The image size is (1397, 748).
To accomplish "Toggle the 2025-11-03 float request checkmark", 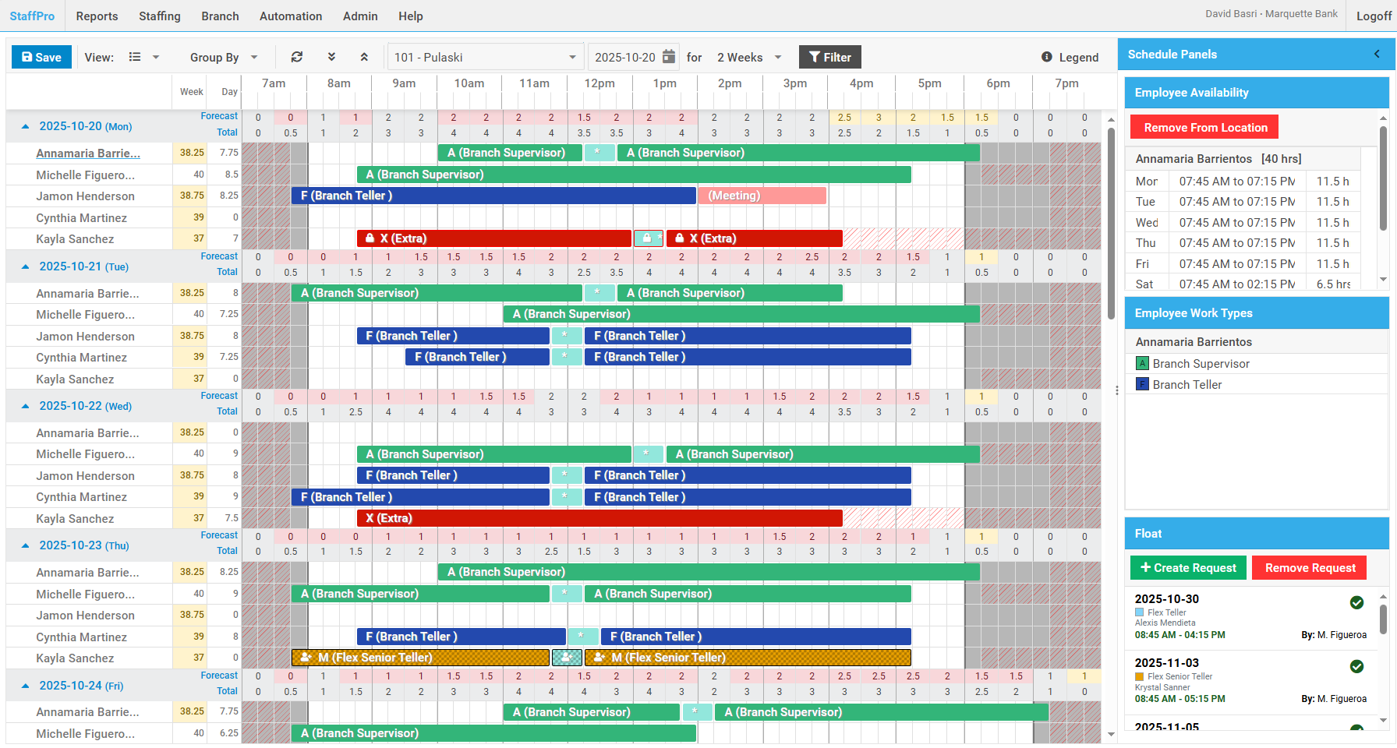I will (x=1356, y=666).
